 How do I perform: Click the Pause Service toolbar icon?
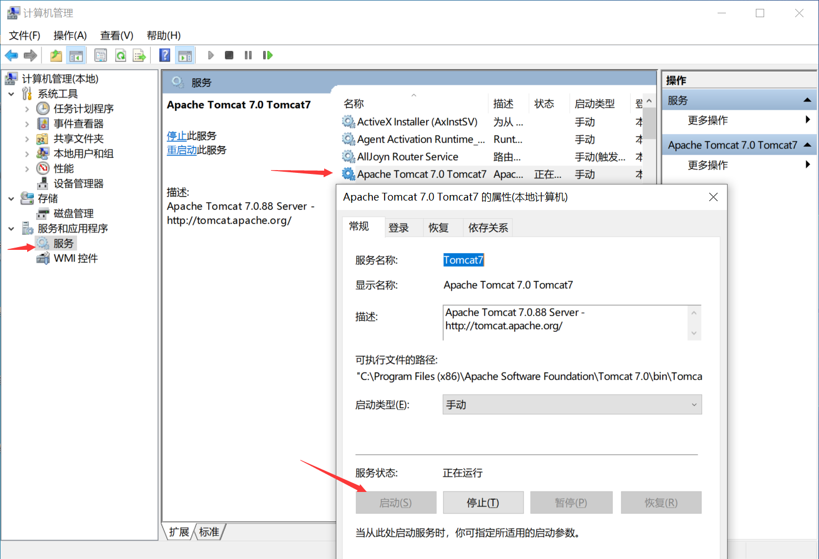[x=248, y=55]
